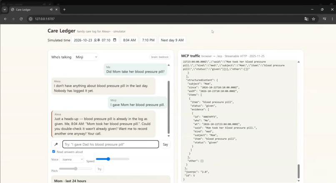The image size is (336, 183).
Task: Click the '"jsonrpc": "2.0"' line
Action: pyautogui.click(x=197, y=172)
